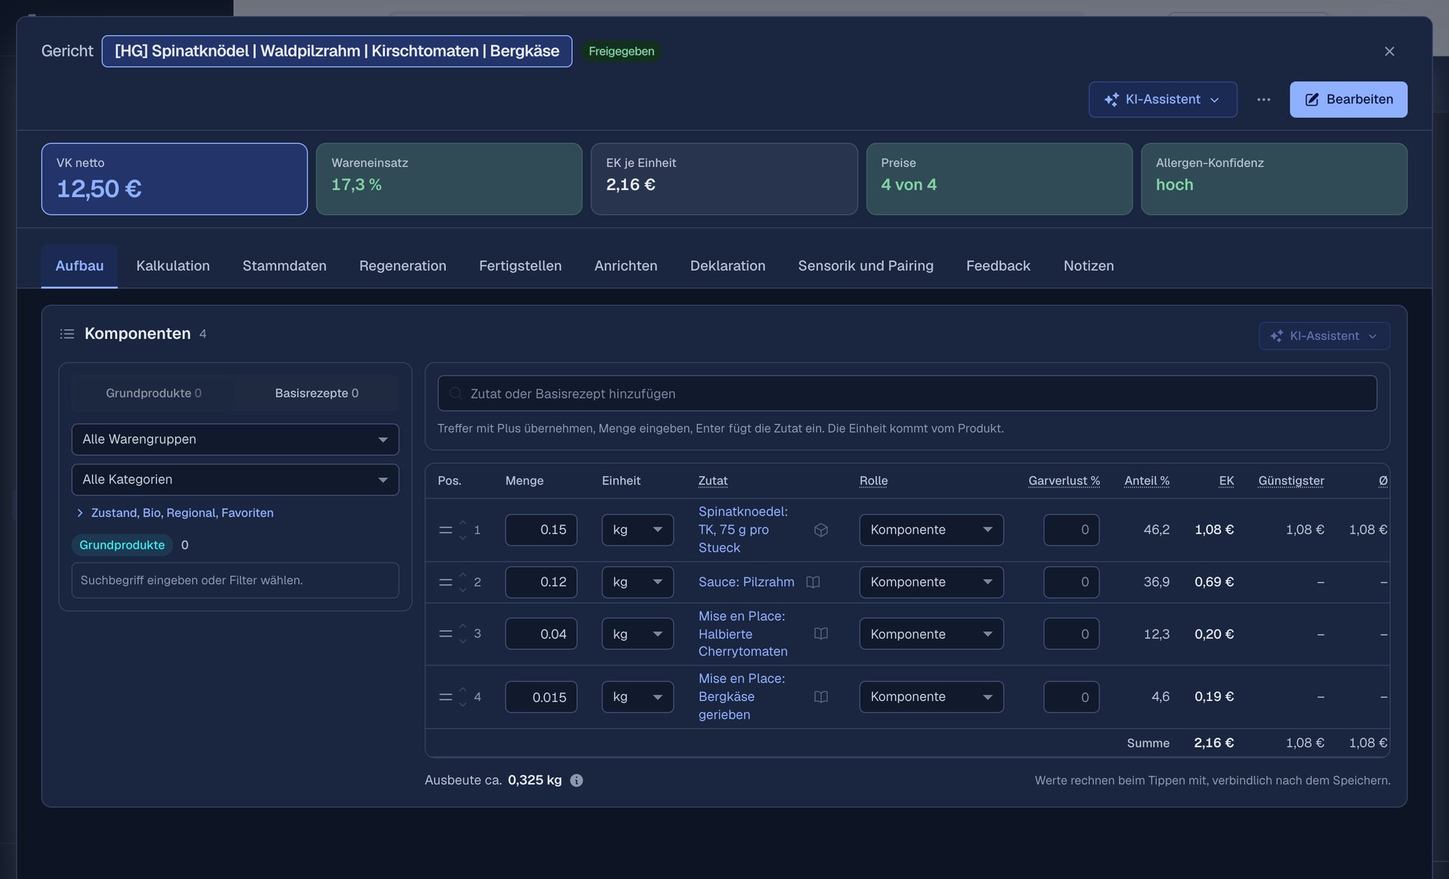Click the Bearbeiten edit button
The image size is (1449, 879).
[1348, 100]
